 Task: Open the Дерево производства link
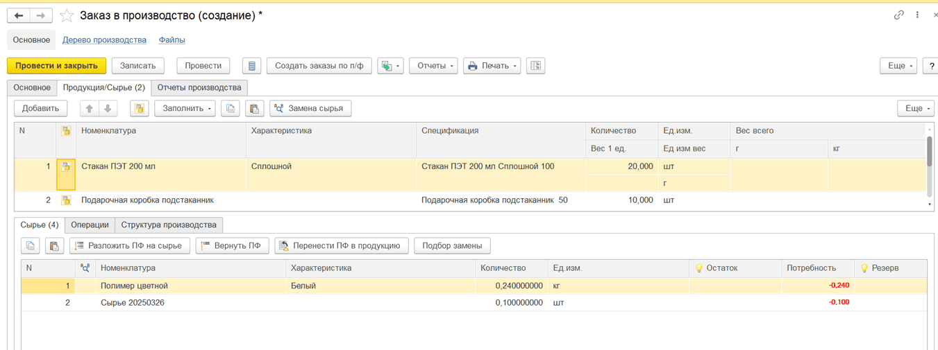[104, 40]
